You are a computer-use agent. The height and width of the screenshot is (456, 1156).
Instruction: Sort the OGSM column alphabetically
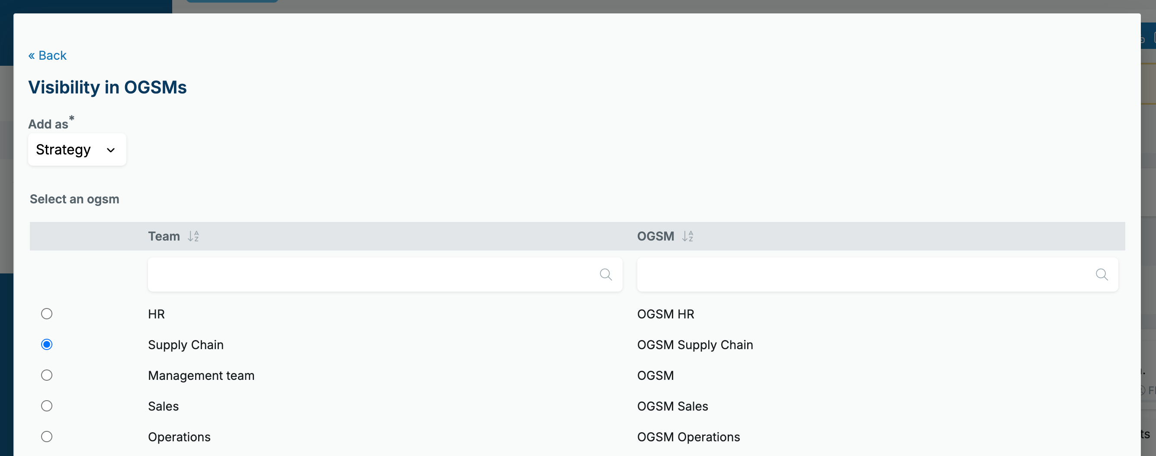[x=687, y=236]
